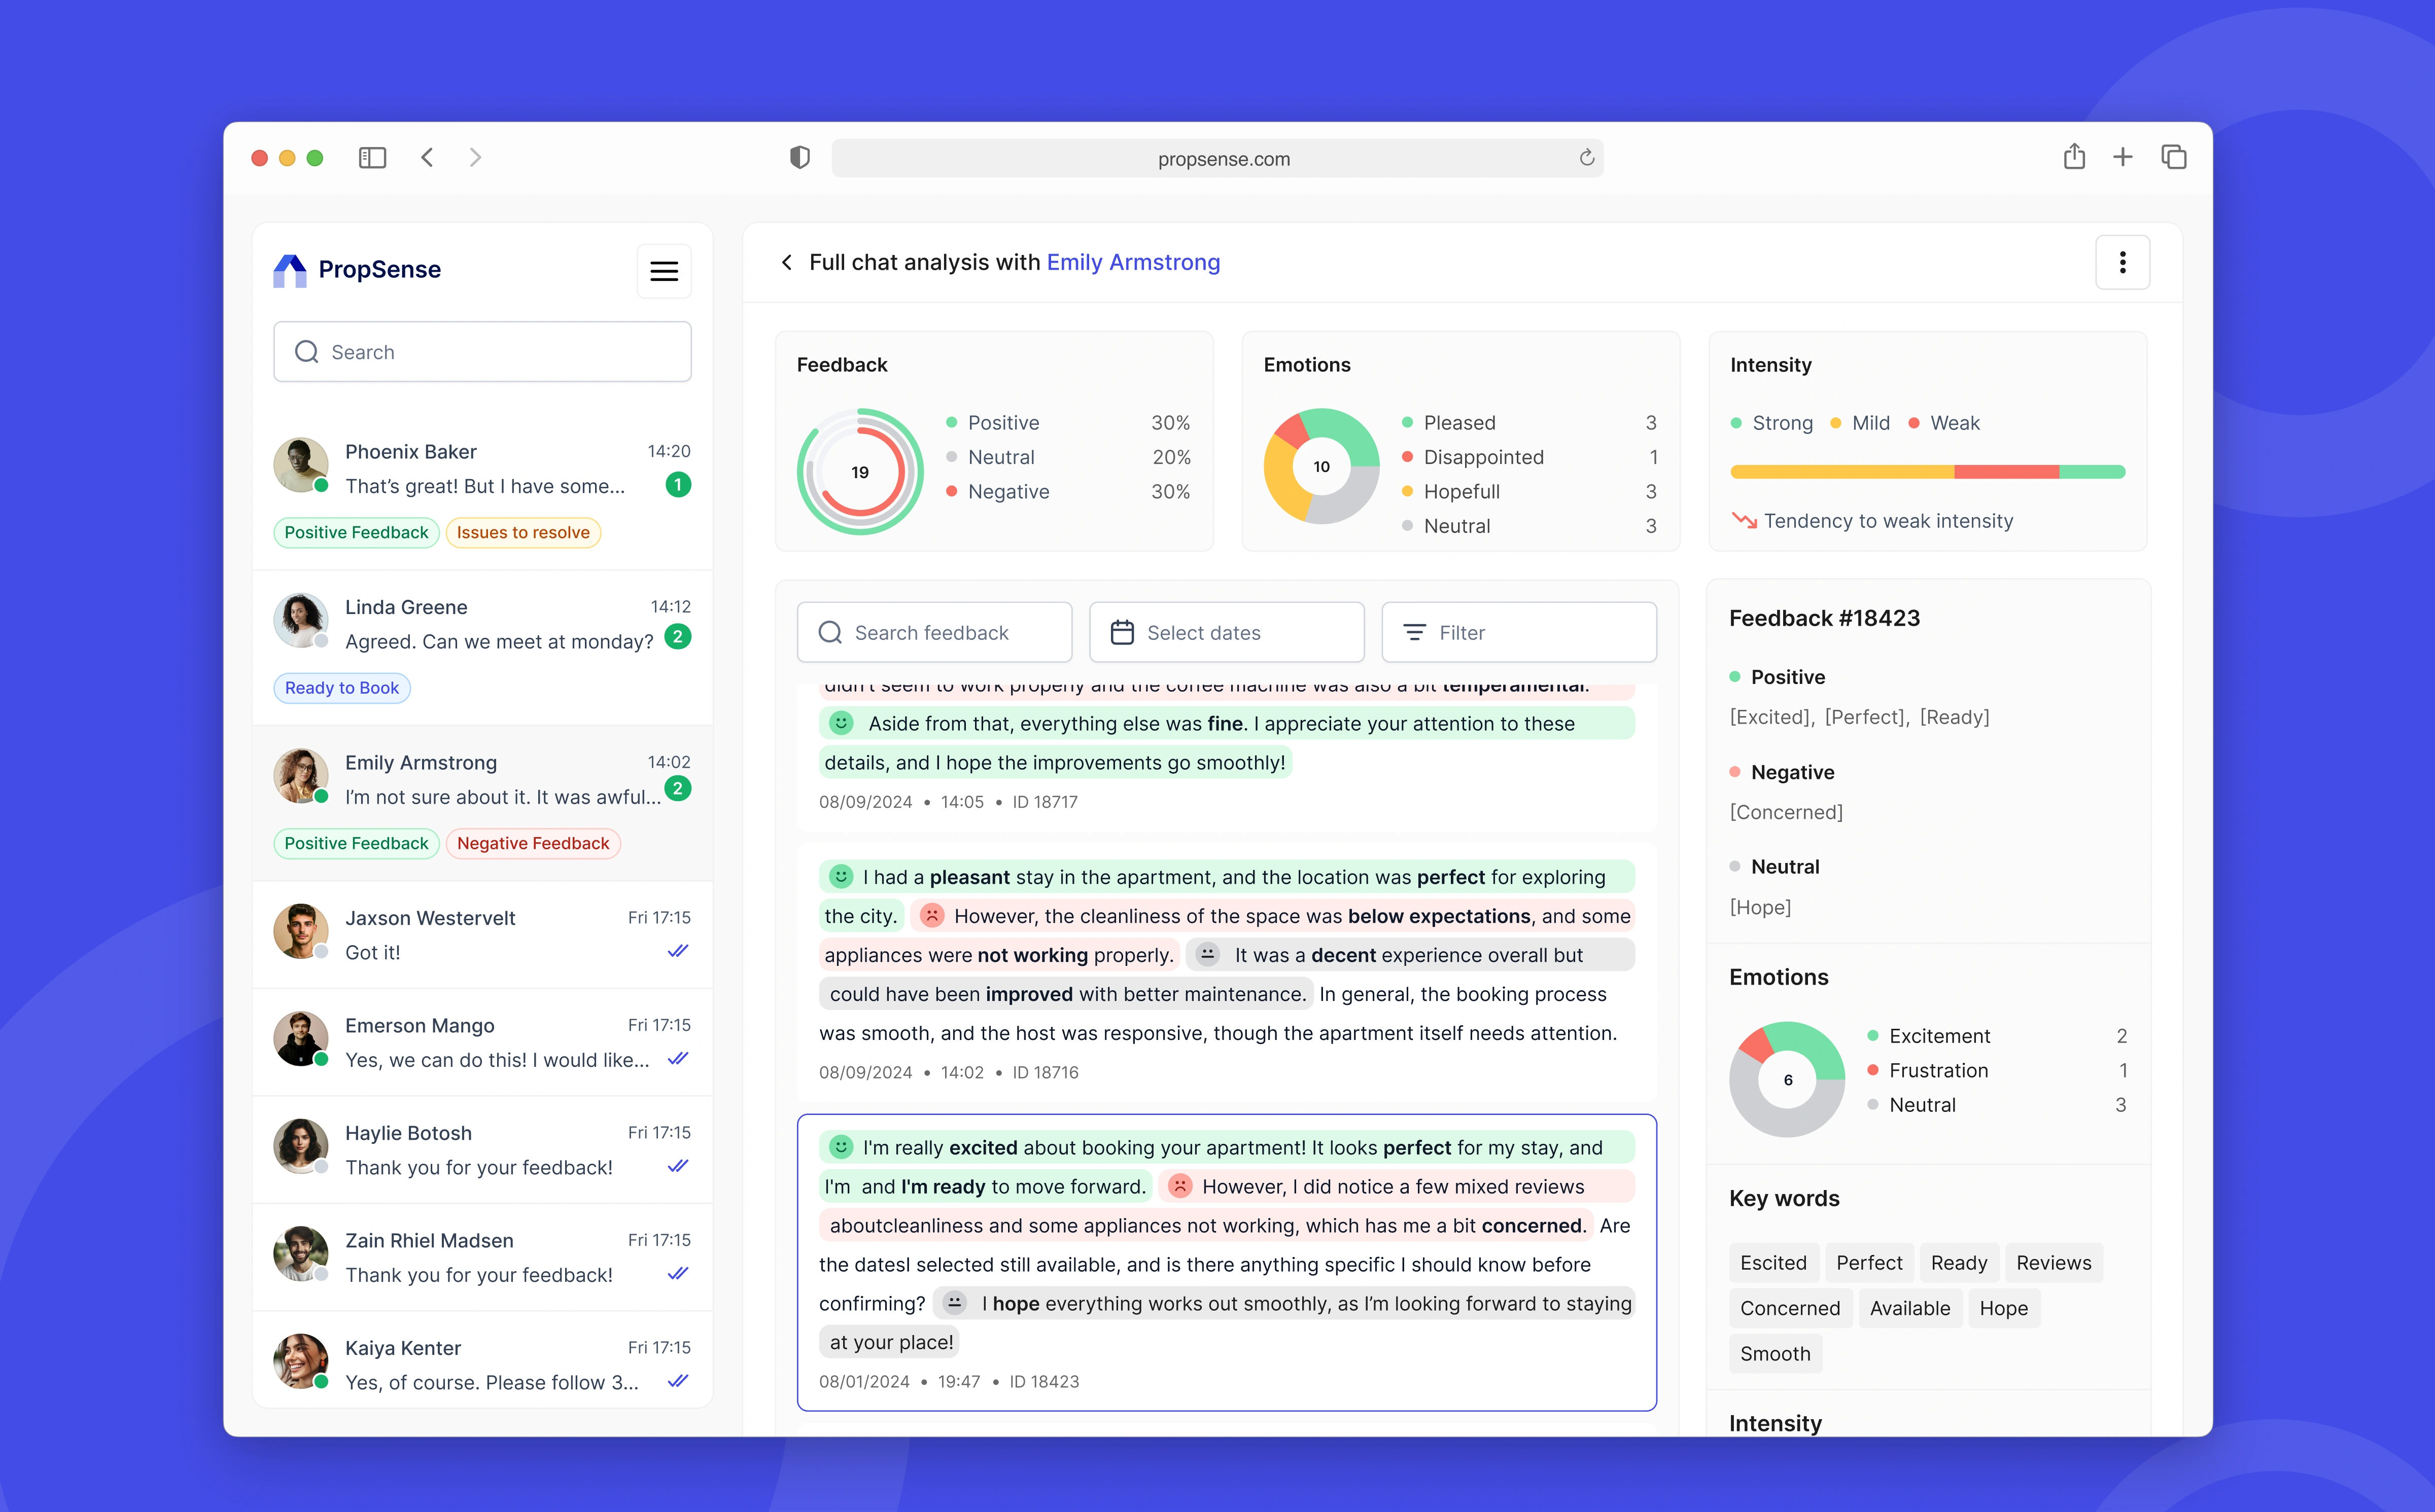This screenshot has height=1512, width=2435.
Task: Select the feedback message with ID 18423
Action: point(1227,1262)
